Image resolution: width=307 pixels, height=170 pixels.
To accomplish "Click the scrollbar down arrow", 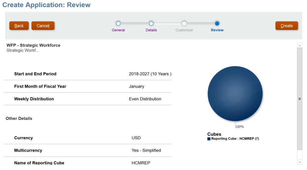I will pyautogui.click(x=300, y=162).
